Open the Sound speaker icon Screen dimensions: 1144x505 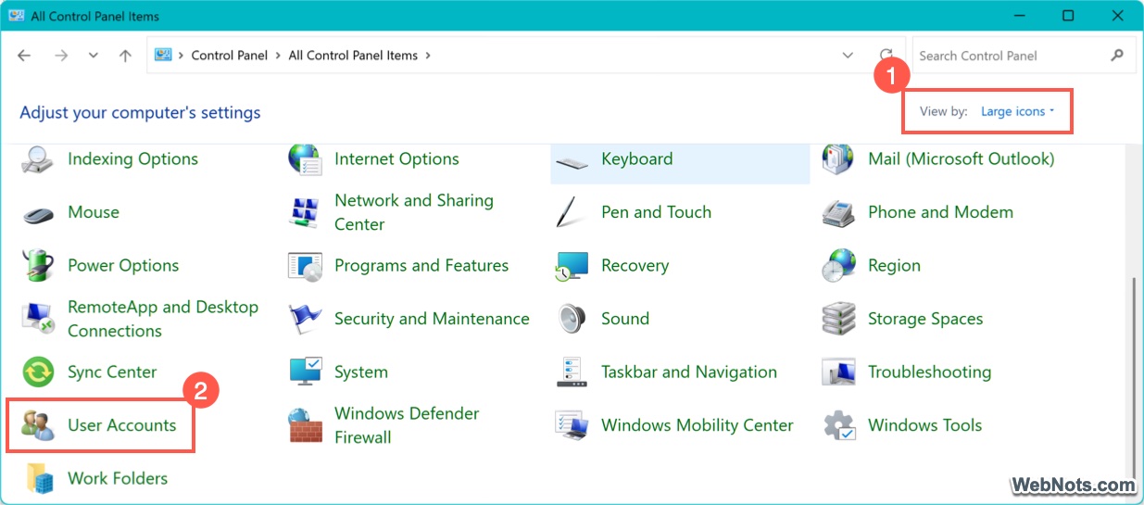click(572, 319)
